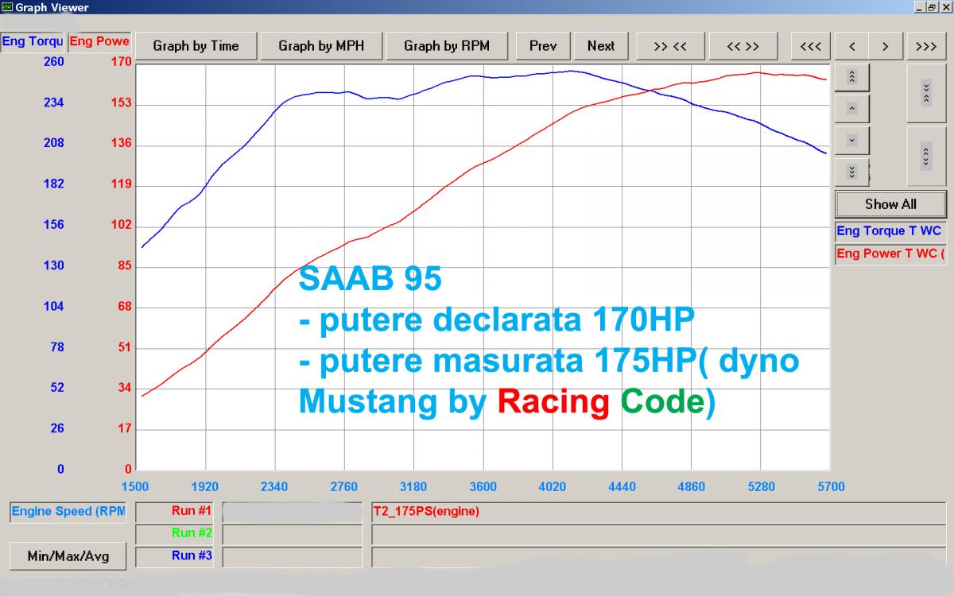
Task: Click the single up-chevron vertical scroll button
Action: point(851,108)
